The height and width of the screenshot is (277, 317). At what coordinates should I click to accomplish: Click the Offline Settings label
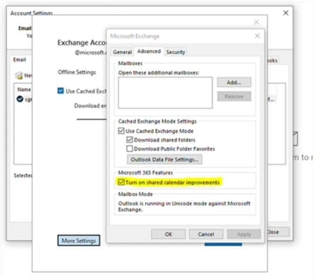click(77, 72)
